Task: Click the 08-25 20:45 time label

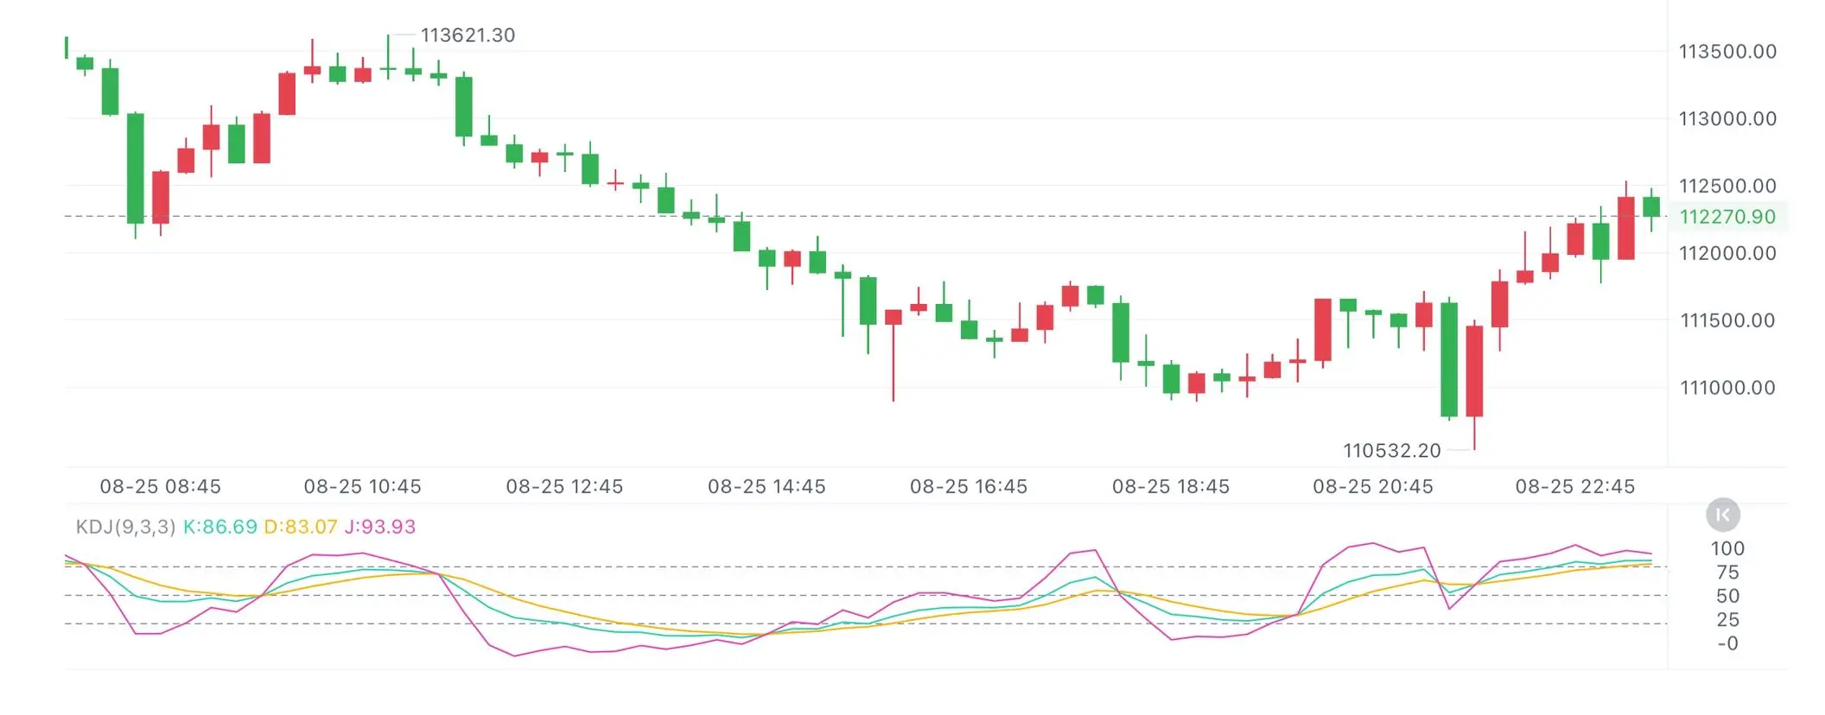Action: (1373, 486)
